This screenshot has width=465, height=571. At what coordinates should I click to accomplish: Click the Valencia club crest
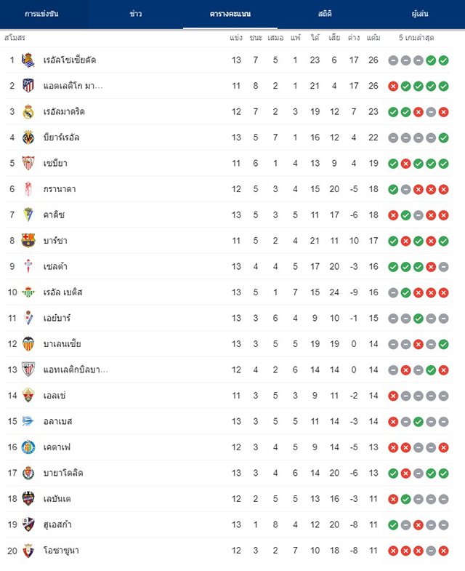coord(28,344)
